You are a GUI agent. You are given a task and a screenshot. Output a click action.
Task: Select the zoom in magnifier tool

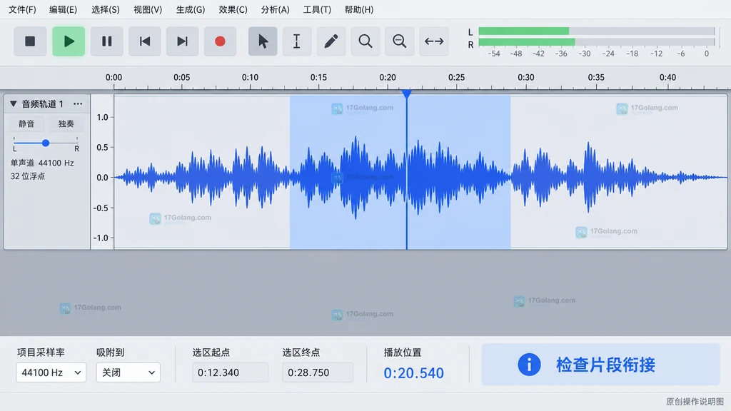[365, 41]
